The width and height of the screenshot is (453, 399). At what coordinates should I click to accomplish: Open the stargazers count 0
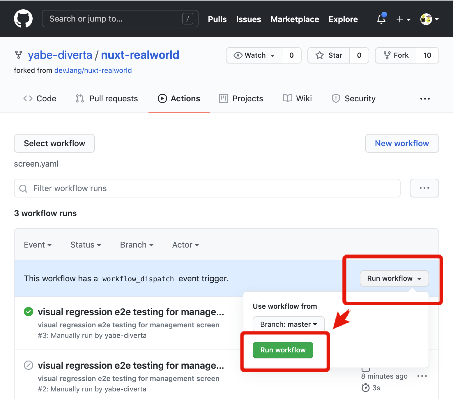359,55
